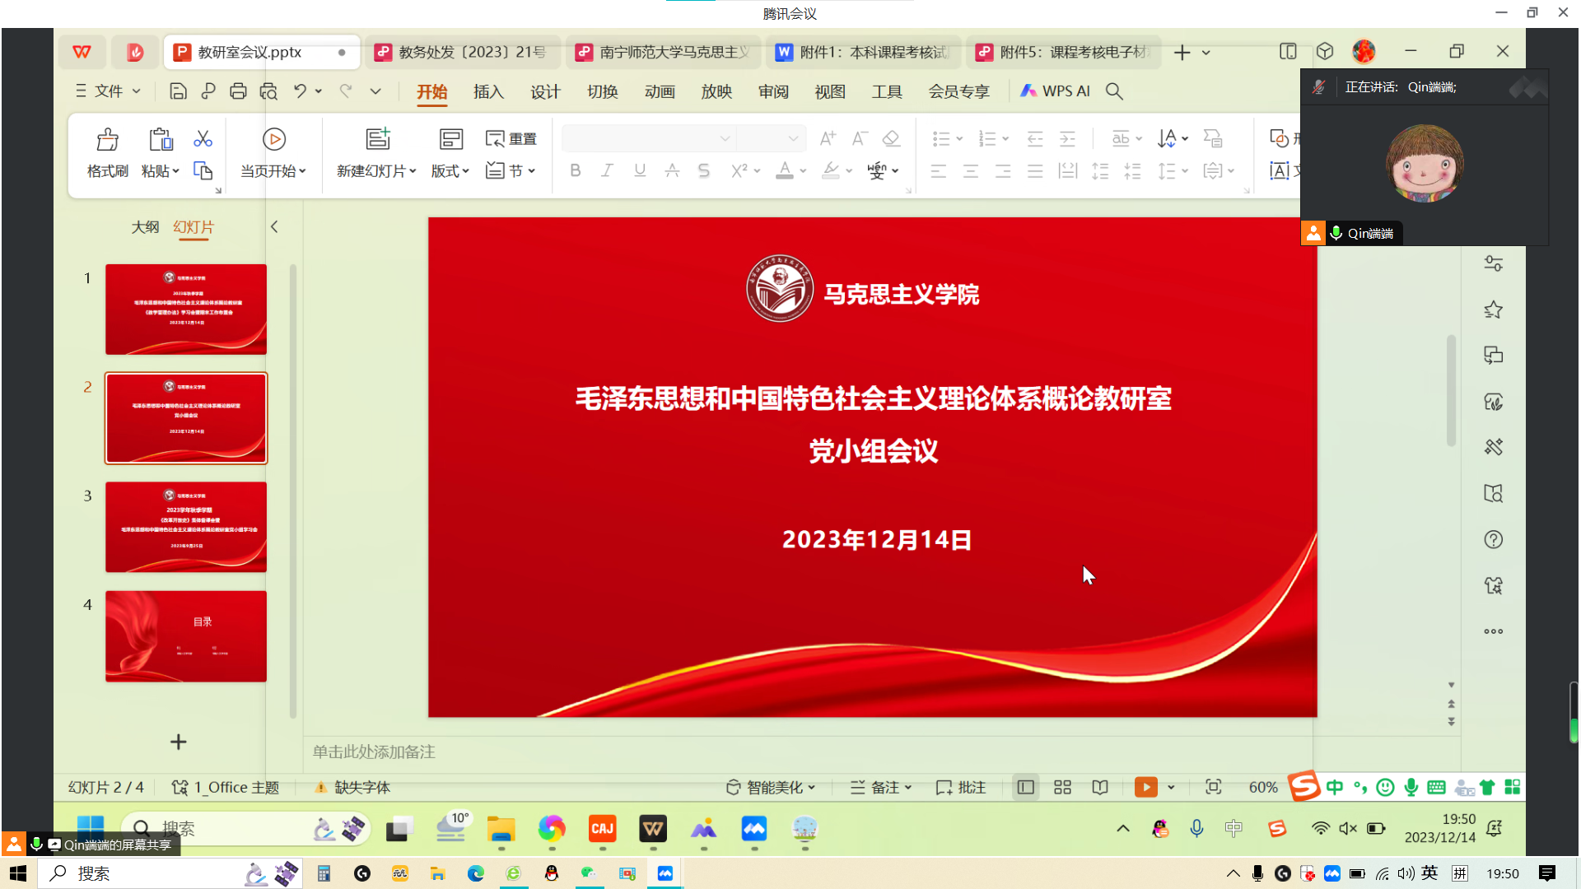Click the font color A swatch
The image size is (1581, 889).
coord(785,170)
